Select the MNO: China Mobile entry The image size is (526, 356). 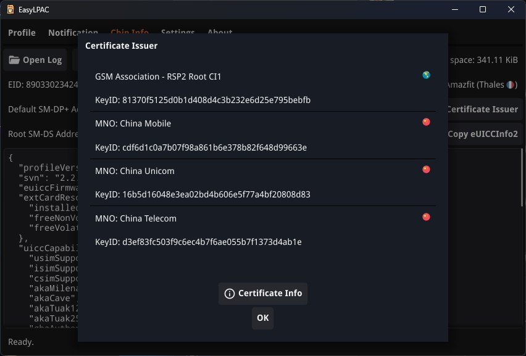pos(133,123)
